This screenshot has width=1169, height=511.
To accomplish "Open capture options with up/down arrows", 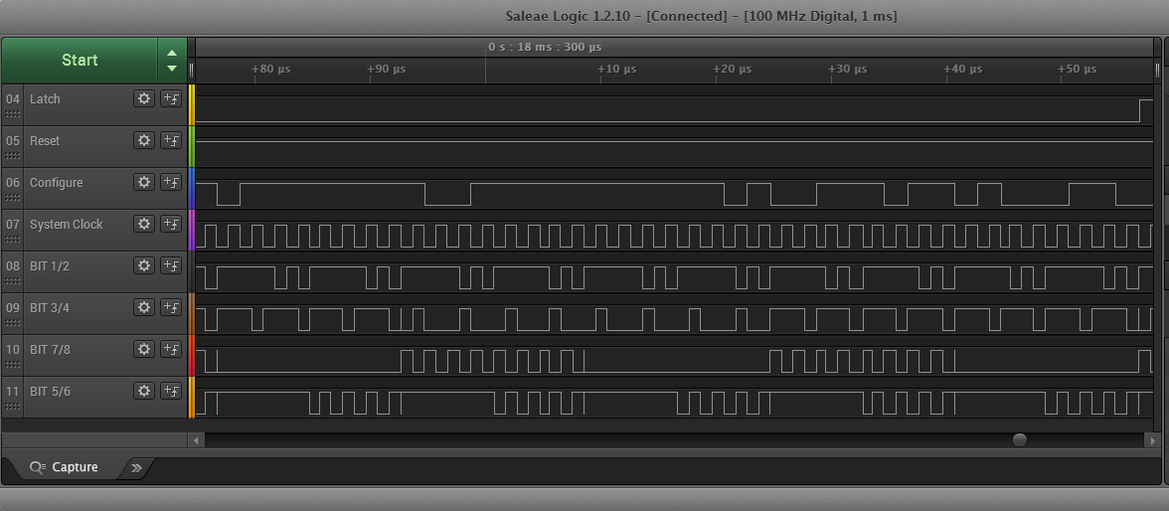I will (x=171, y=61).
